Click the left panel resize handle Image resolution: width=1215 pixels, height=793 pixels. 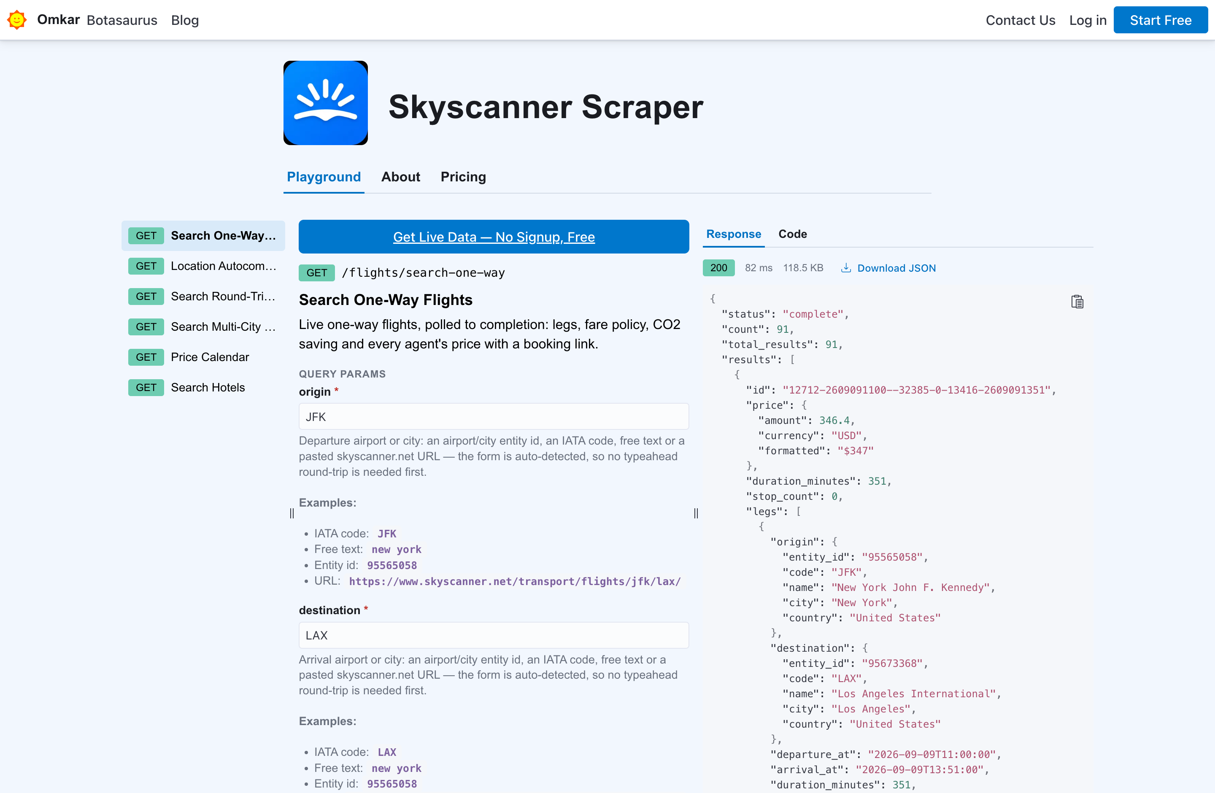click(x=292, y=513)
